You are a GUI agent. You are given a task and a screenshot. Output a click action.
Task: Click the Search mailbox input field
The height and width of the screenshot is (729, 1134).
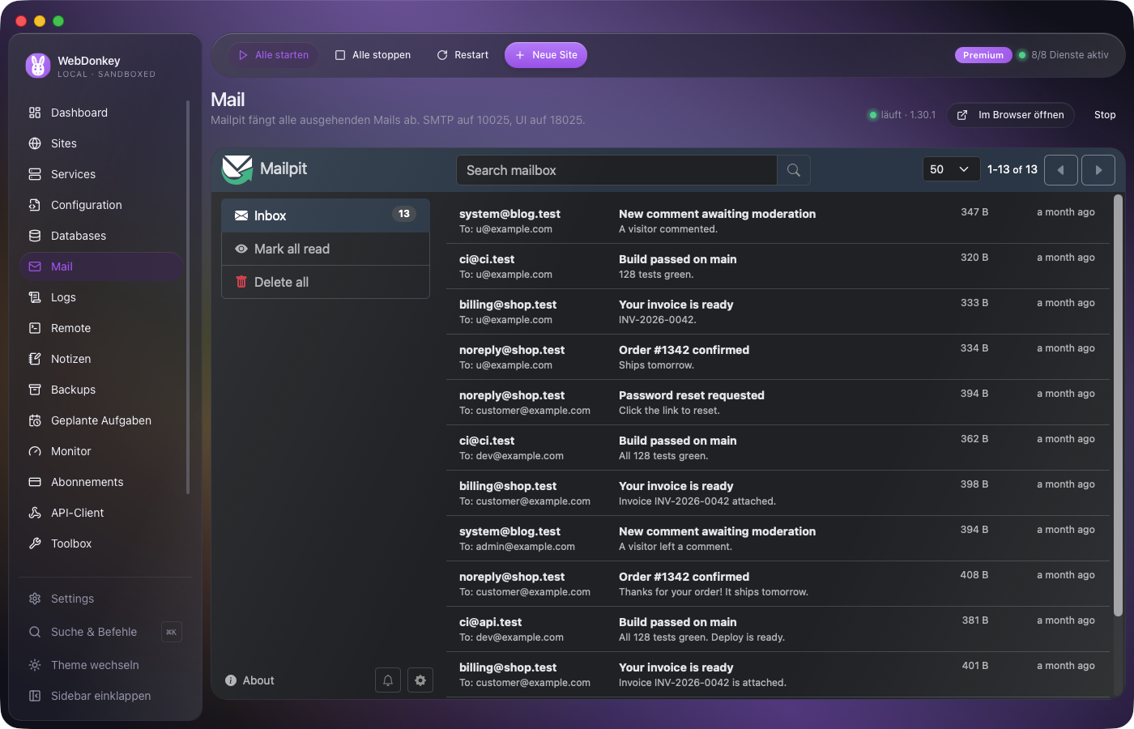[x=616, y=170]
